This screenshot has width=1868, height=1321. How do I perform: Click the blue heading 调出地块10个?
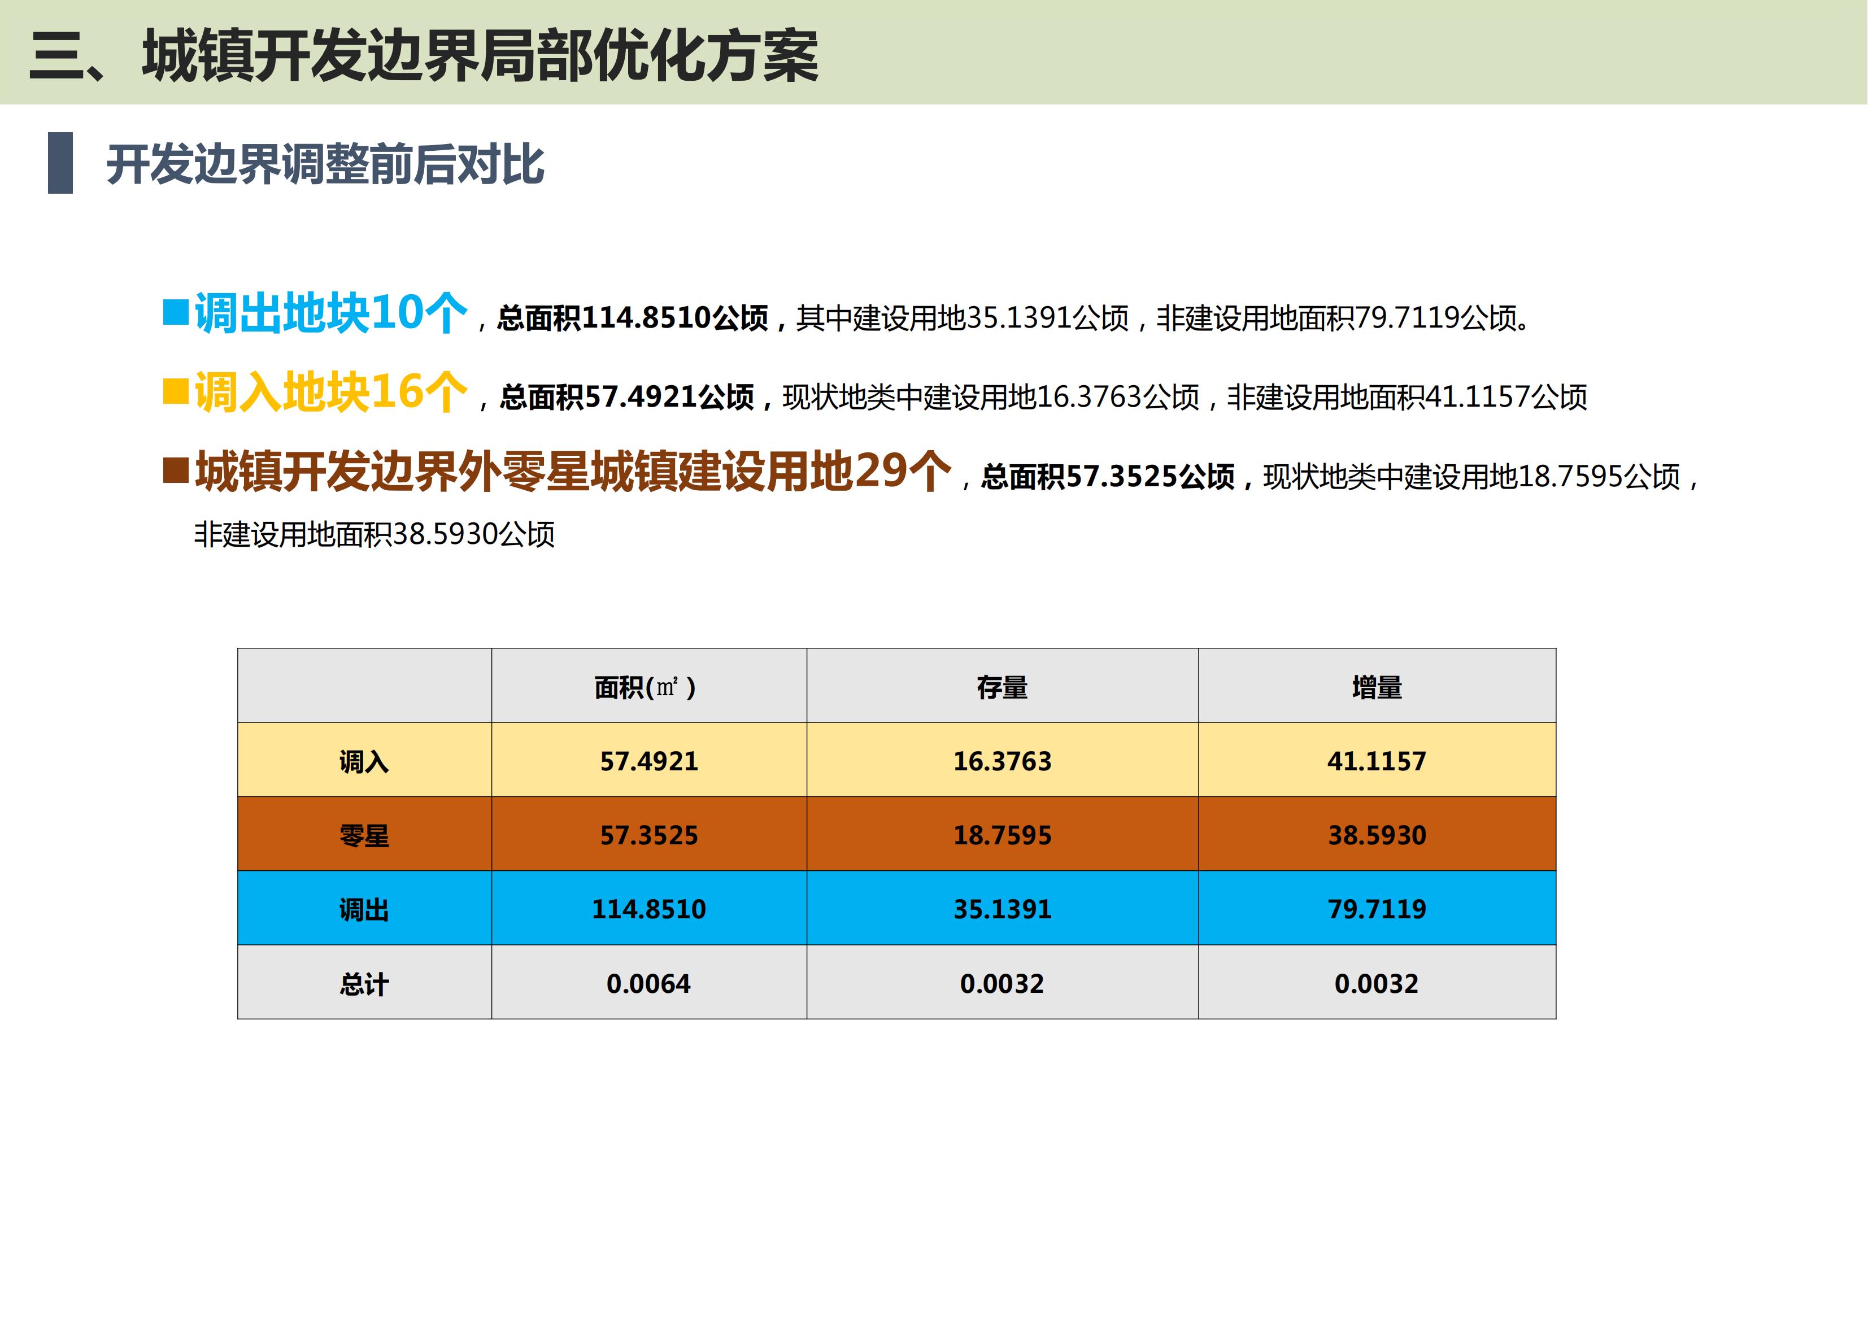coord(331,313)
